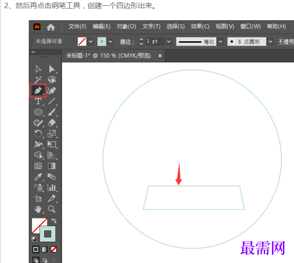Click the 不透明 opacity link

pyautogui.click(x=285, y=42)
